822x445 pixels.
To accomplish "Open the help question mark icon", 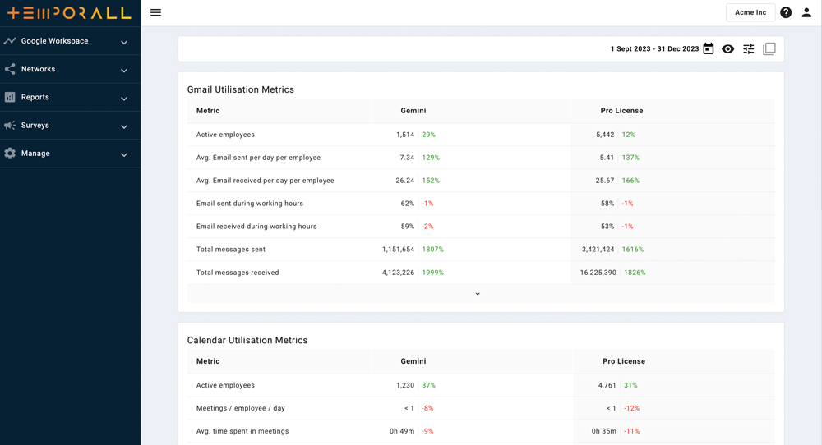I will click(785, 12).
